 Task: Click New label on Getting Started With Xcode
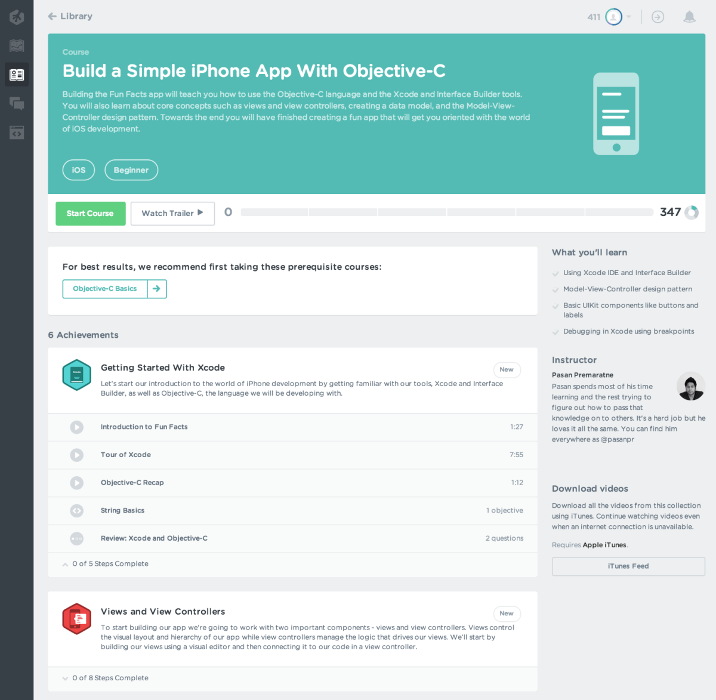507,370
